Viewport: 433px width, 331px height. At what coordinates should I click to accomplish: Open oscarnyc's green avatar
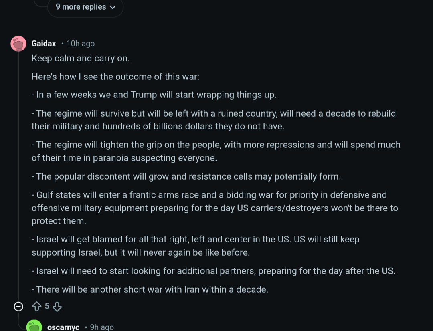tap(34, 326)
